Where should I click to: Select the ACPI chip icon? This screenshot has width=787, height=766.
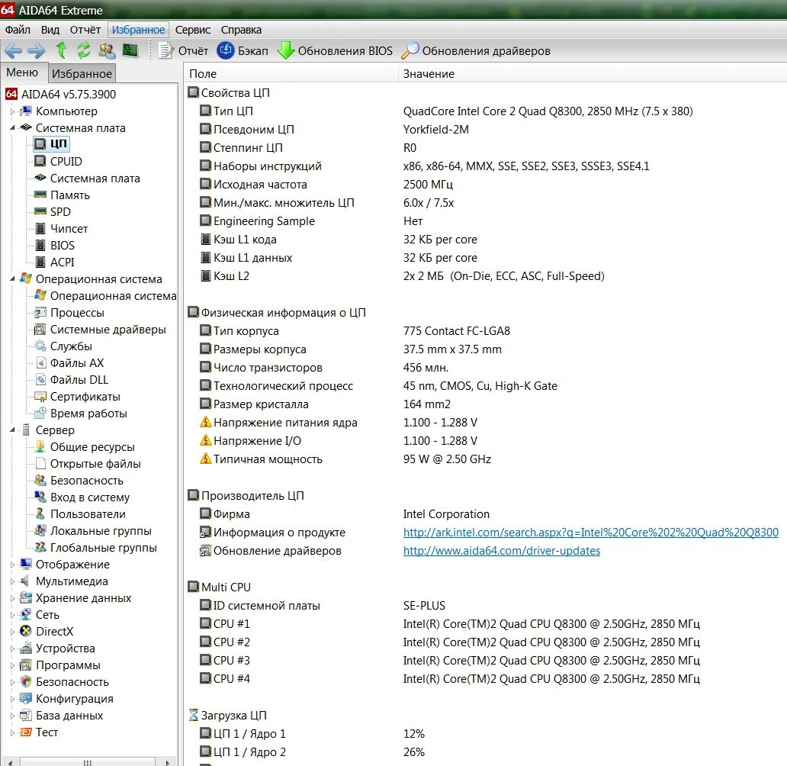[40, 262]
